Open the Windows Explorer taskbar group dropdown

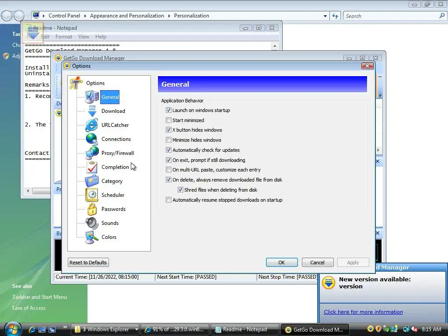136,329
